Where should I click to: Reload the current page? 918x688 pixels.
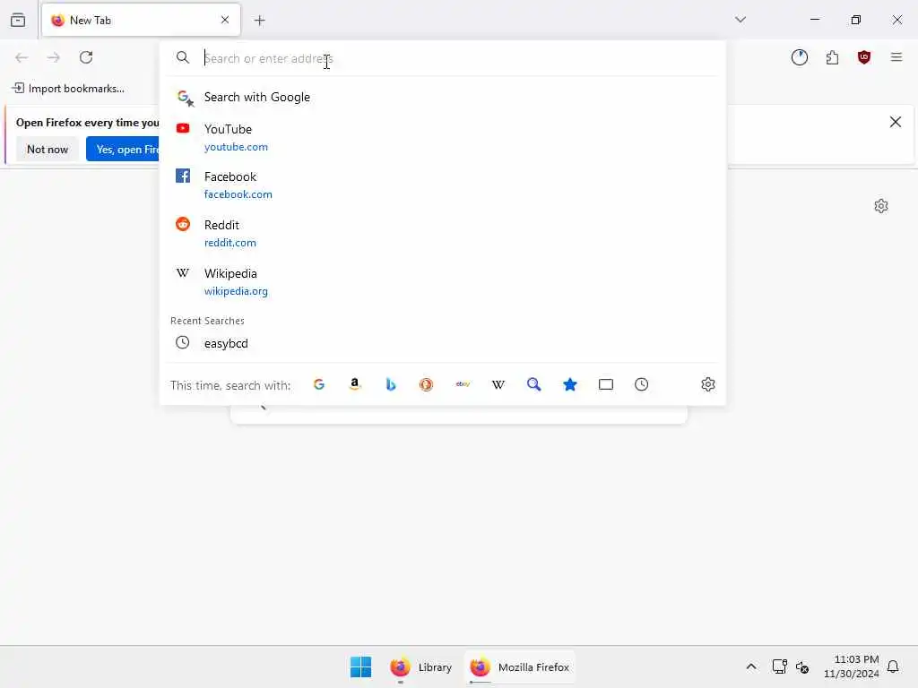pos(86,57)
